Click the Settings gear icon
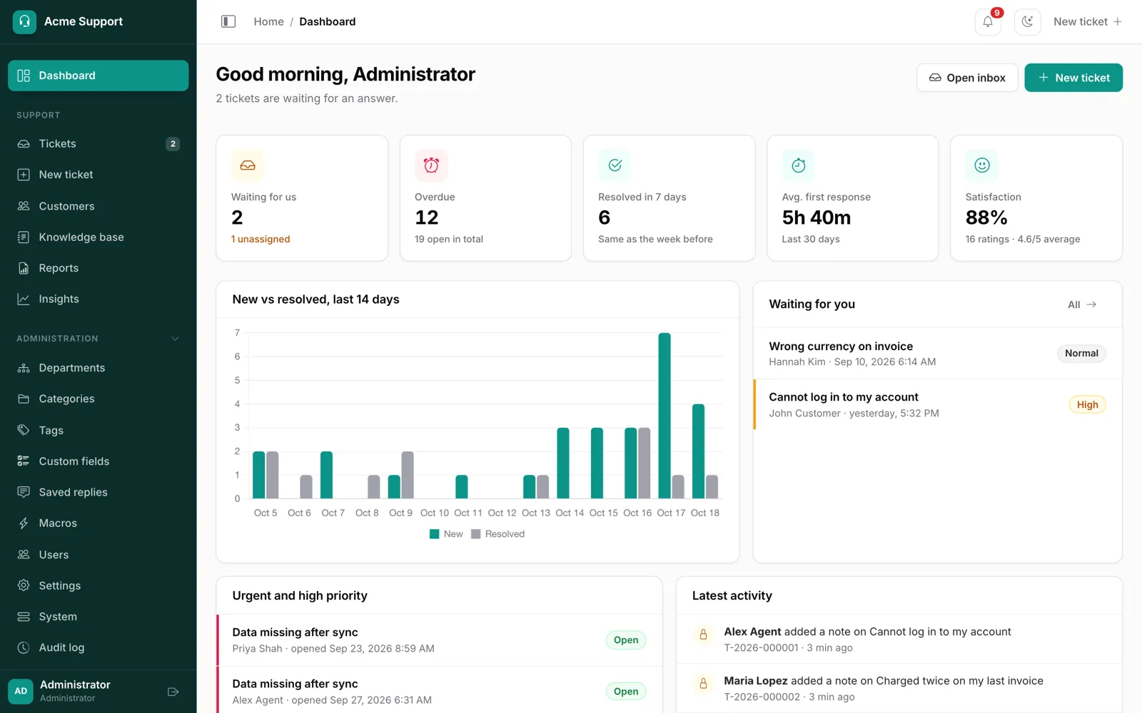This screenshot has width=1142, height=713. [x=24, y=585]
